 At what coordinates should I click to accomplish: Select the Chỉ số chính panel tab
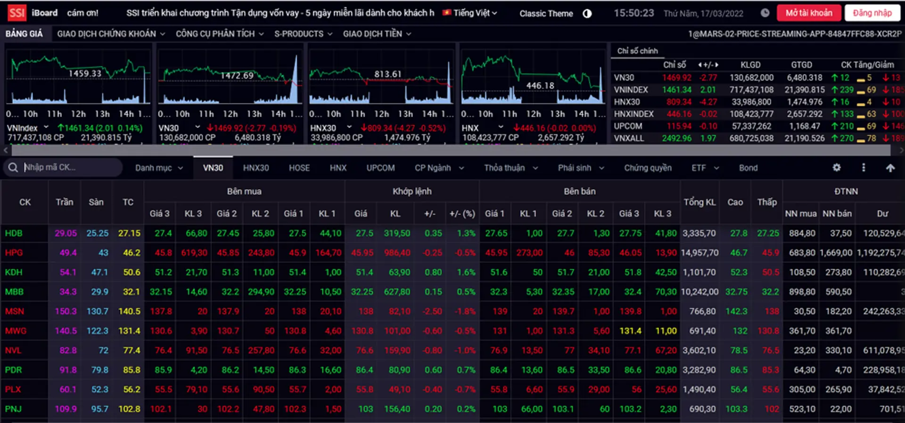[x=637, y=51]
